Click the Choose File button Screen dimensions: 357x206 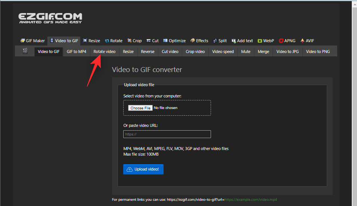tap(140, 108)
